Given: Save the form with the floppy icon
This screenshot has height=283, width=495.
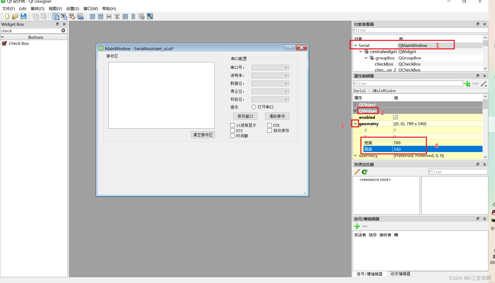Looking at the screenshot, I should pyautogui.click(x=24, y=16).
